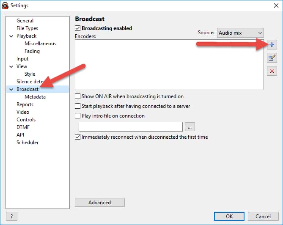283x225 pixels.
Task: Collapse the View tree section
Action: coord(11,67)
